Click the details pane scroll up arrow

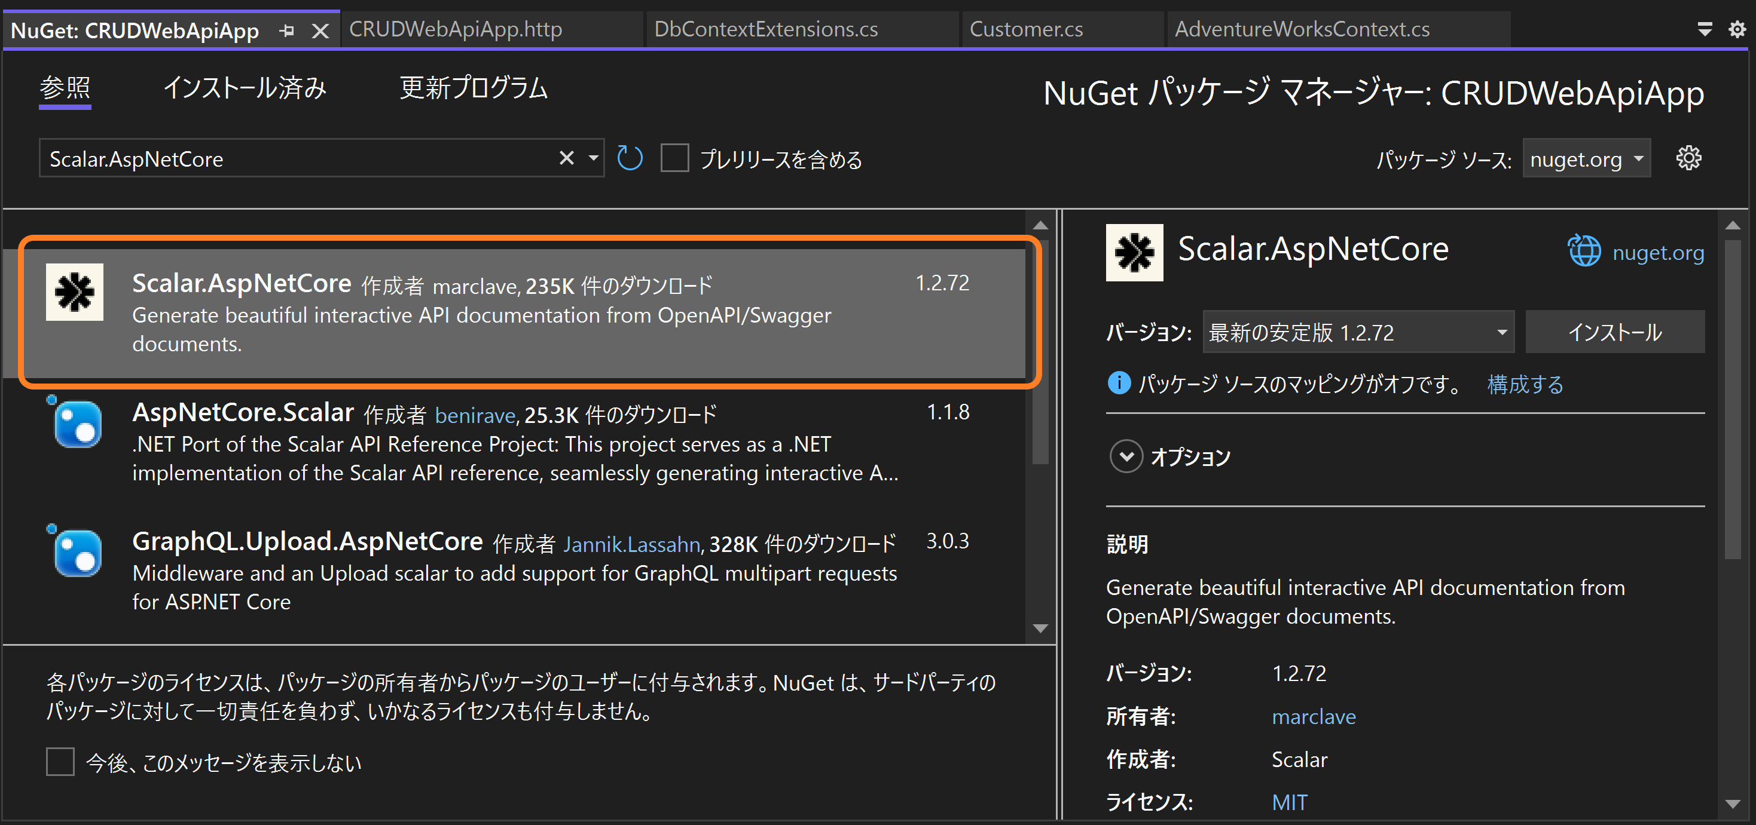coord(1733,225)
